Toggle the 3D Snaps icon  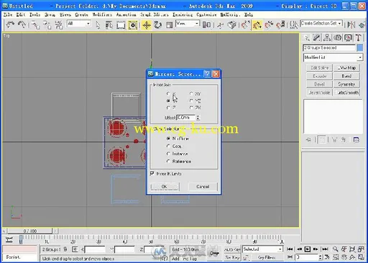pyautogui.click(x=245, y=25)
